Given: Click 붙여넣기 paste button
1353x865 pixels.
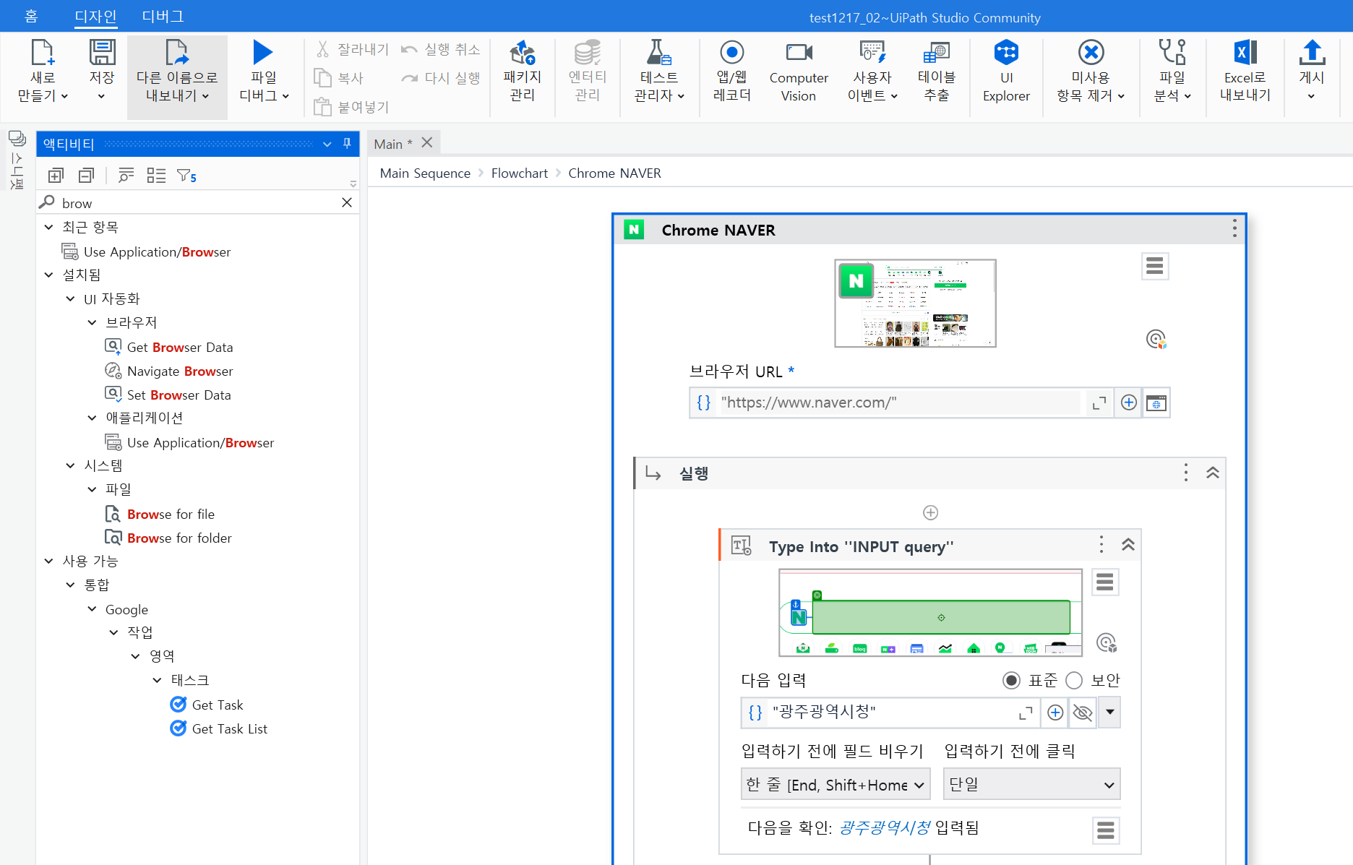Looking at the screenshot, I should (x=351, y=107).
